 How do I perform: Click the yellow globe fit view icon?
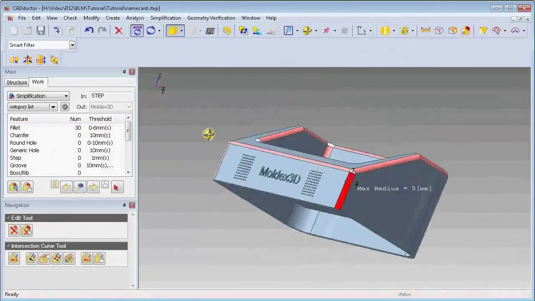pos(307,31)
